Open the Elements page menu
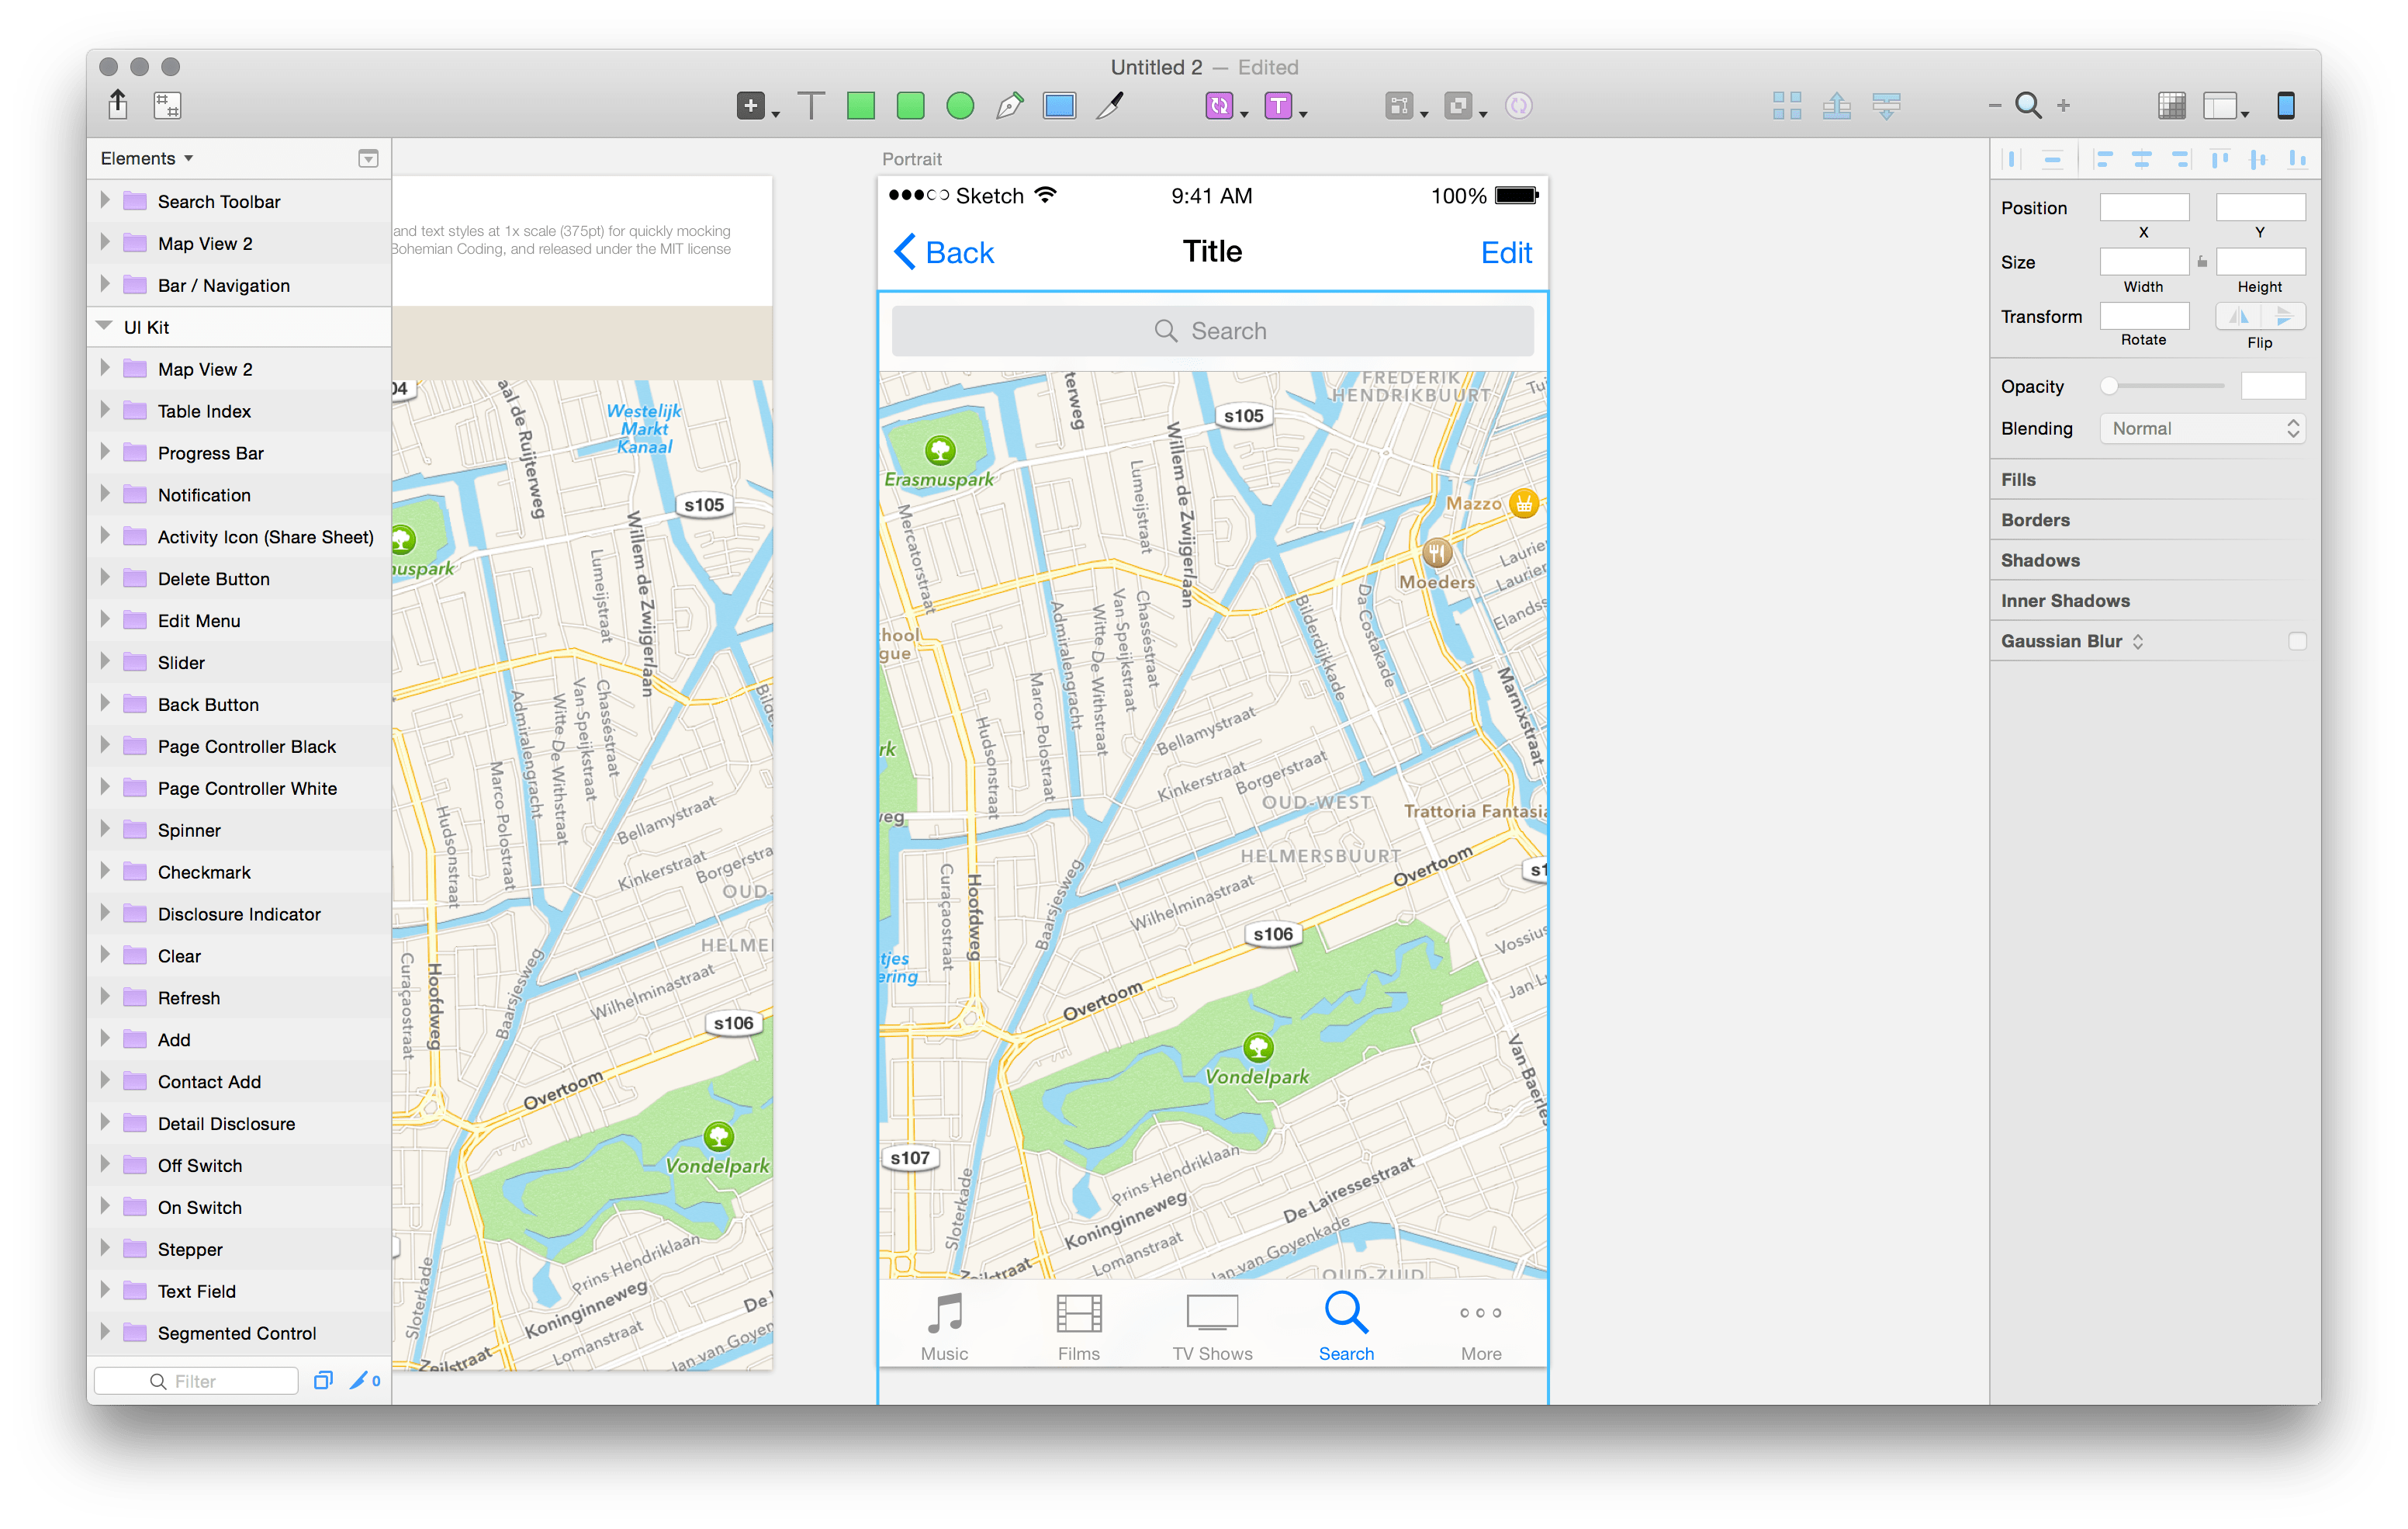 click(147, 158)
